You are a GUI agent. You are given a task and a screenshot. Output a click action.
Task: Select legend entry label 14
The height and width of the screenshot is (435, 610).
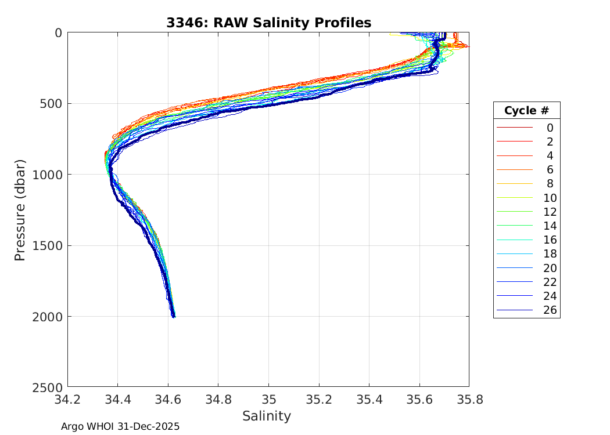click(x=550, y=226)
